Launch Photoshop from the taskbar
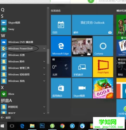 42,126
